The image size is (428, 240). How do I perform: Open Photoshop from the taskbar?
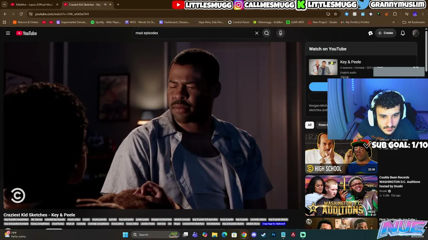click(x=274, y=235)
